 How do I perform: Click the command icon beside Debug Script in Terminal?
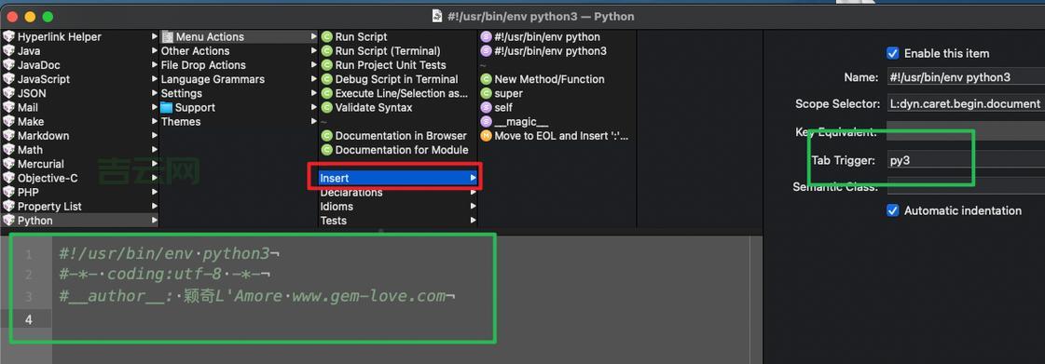click(326, 79)
